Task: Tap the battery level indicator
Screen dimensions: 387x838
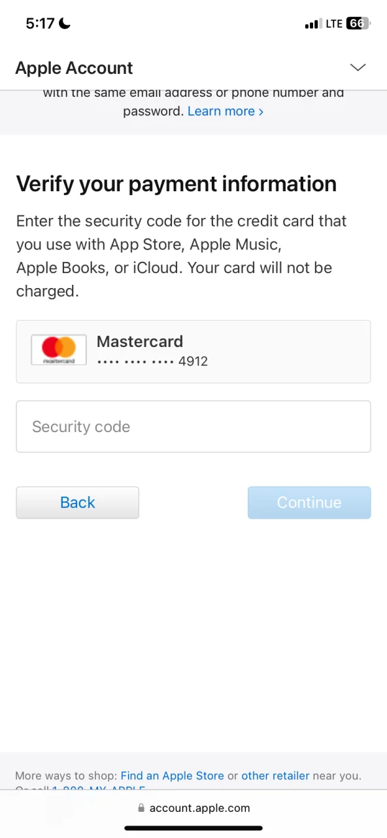Action: (358, 24)
